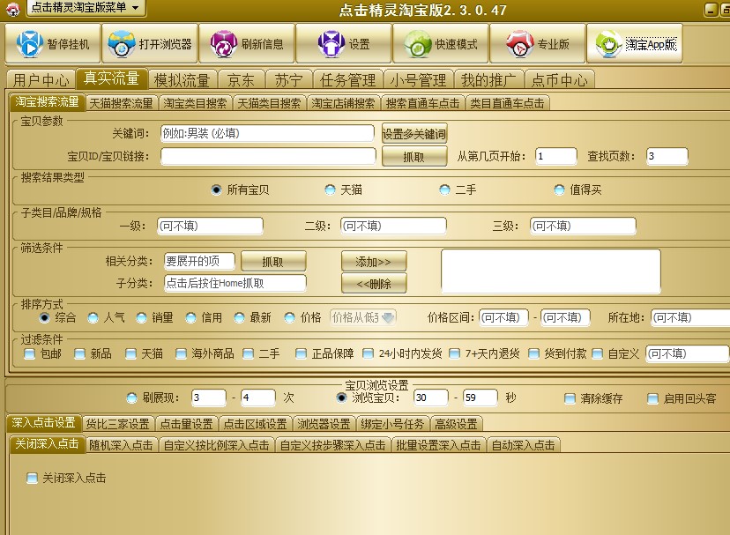Select 搜索直通车点击 sub-tab

[x=422, y=103]
